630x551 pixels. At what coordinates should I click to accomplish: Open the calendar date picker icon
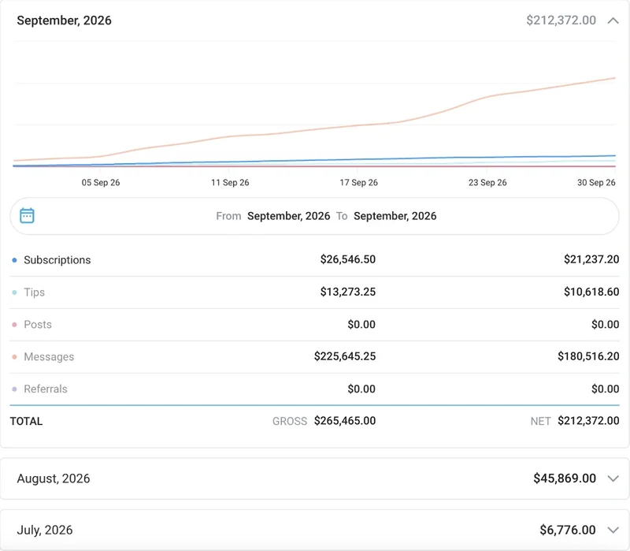tap(27, 215)
